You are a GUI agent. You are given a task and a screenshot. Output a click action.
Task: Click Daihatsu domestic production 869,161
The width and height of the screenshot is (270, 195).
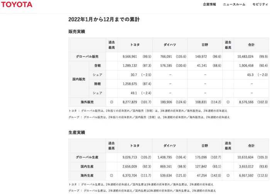166,167
